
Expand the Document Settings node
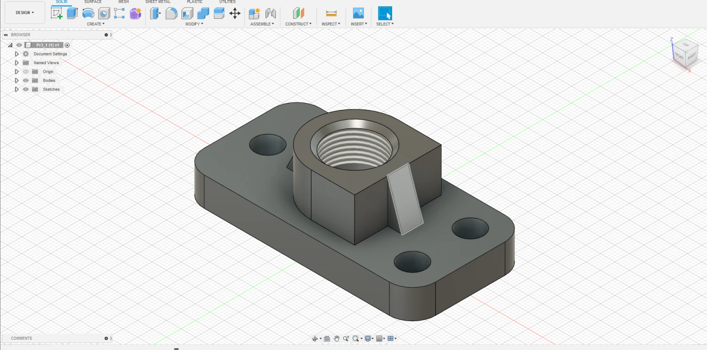pyautogui.click(x=17, y=54)
